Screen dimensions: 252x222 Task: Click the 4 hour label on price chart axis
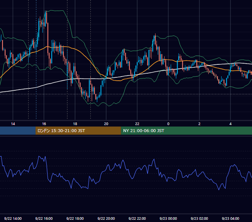231,124
